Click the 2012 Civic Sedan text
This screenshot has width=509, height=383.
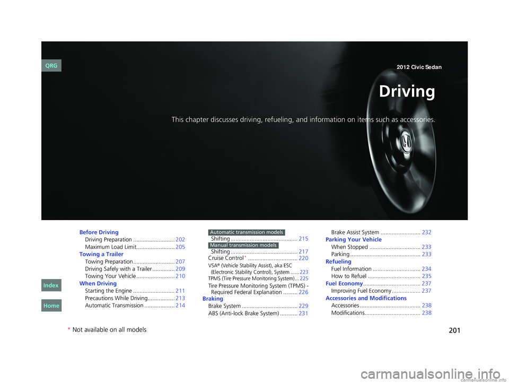pos(419,67)
